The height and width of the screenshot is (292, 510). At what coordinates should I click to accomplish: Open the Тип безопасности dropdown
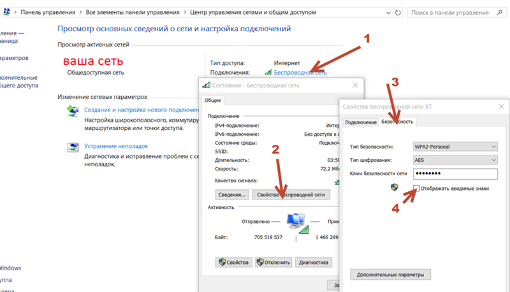(455, 147)
